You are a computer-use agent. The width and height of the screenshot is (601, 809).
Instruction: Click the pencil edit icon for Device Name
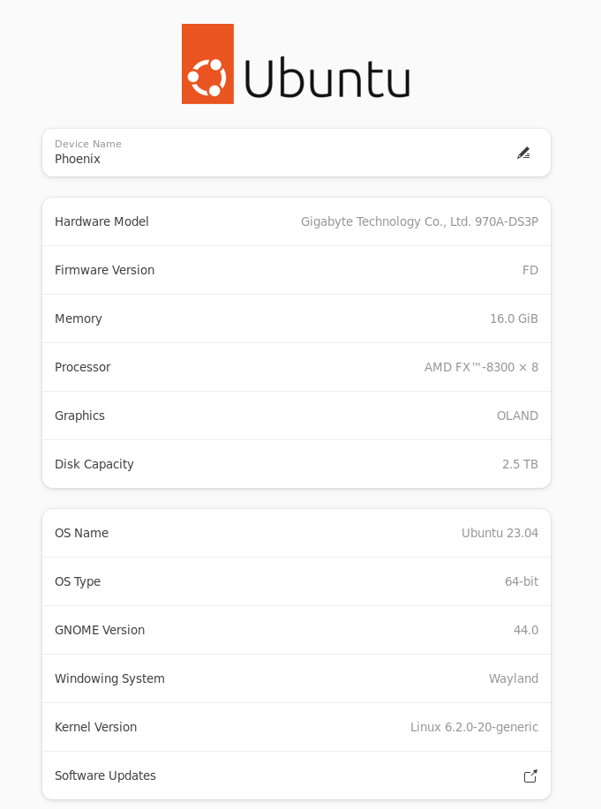click(x=523, y=153)
